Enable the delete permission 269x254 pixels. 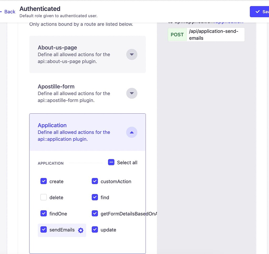pyautogui.click(x=43, y=197)
